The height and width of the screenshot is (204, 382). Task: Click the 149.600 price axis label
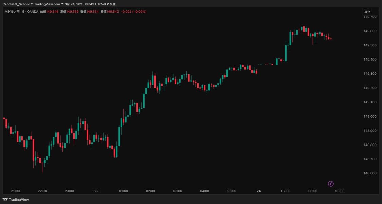click(369, 31)
